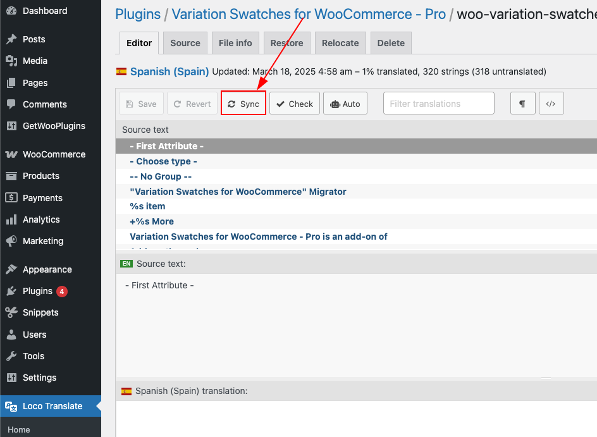The width and height of the screenshot is (597, 437).
Task: Click the Payments dollar icon
Action: (x=11, y=197)
